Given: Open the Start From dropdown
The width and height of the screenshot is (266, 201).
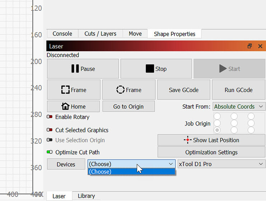Looking at the screenshot, I should click(x=239, y=106).
